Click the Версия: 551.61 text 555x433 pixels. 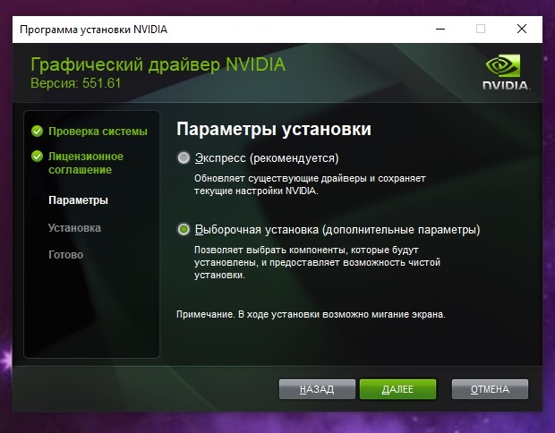point(76,83)
